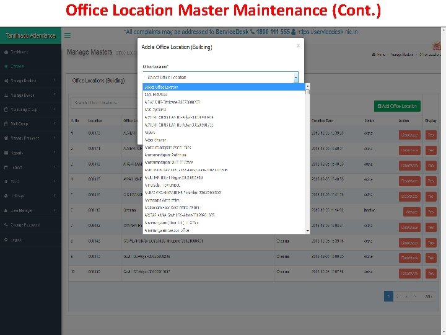Screen dimensions: 446x335
Task: Go to pagination page 3
Action: coord(406,296)
